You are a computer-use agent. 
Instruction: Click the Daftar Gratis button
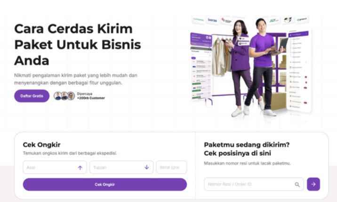[32, 96]
